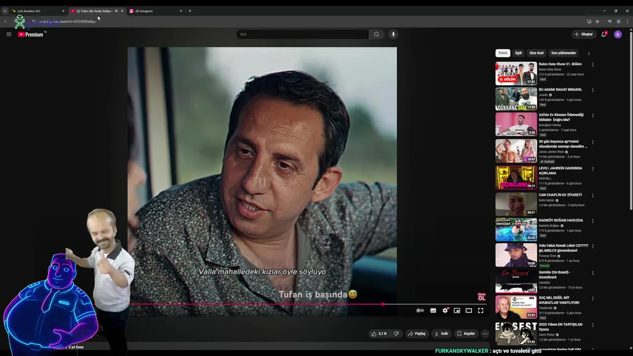Toggle subtitles with the captions icon

click(433, 311)
